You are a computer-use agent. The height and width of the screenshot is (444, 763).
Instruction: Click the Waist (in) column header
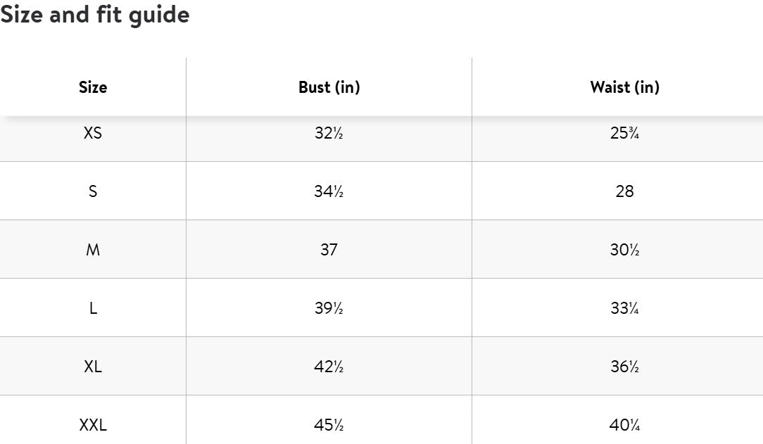pyautogui.click(x=624, y=87)
